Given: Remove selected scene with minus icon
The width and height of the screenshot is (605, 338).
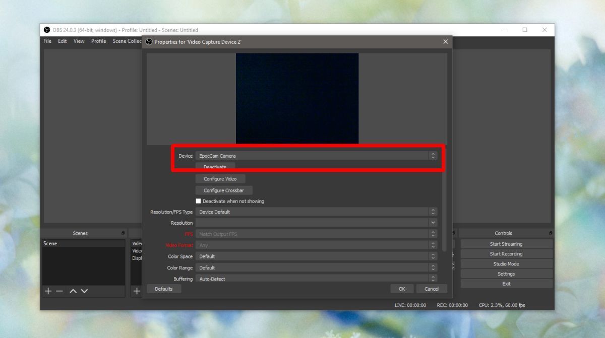Looking at the screenshot, I should [59, 291].
